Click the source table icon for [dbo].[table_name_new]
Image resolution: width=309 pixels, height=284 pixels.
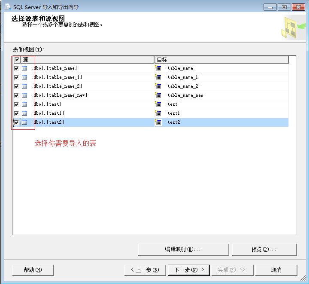[24, 95]
